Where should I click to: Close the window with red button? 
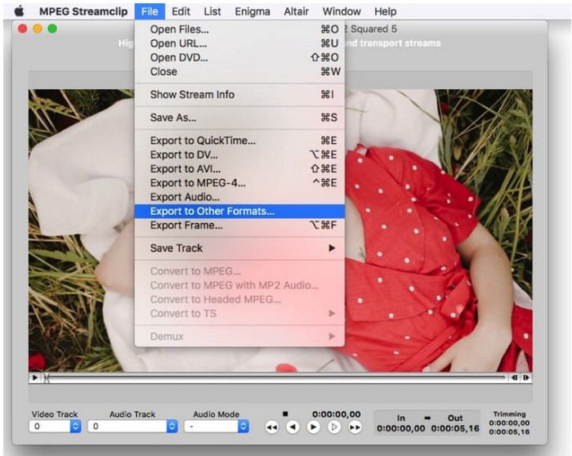coord(23,29)
